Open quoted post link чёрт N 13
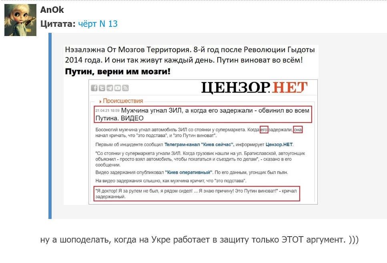Image resolution: width=387 pixels, height=263 pixels. 98,24
